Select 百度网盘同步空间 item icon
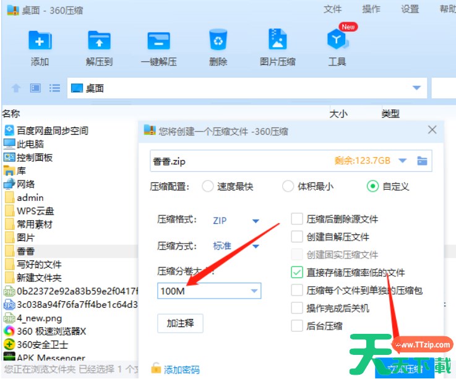 9,130
